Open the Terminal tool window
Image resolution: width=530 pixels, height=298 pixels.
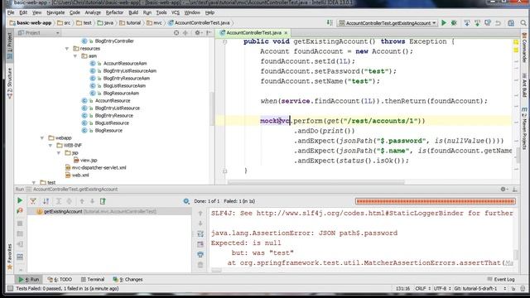pos(93,280)
